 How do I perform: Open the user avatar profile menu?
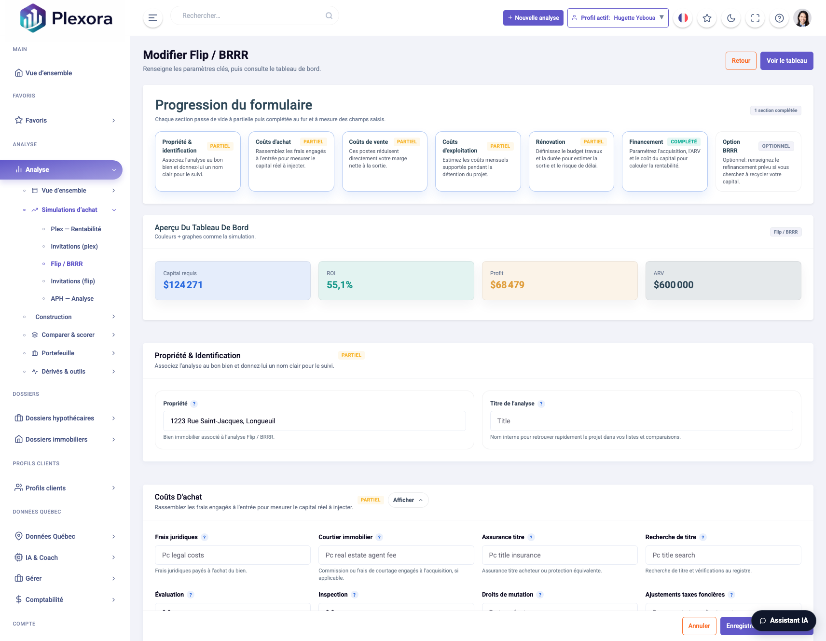tap(802, 18)
